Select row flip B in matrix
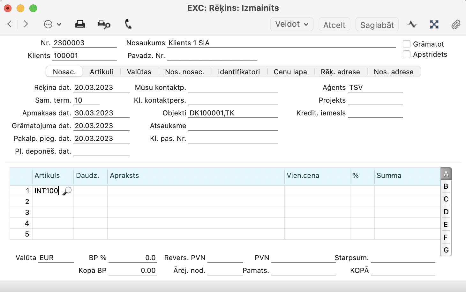Viewport: 466px width, 292px height. (446, 186)
